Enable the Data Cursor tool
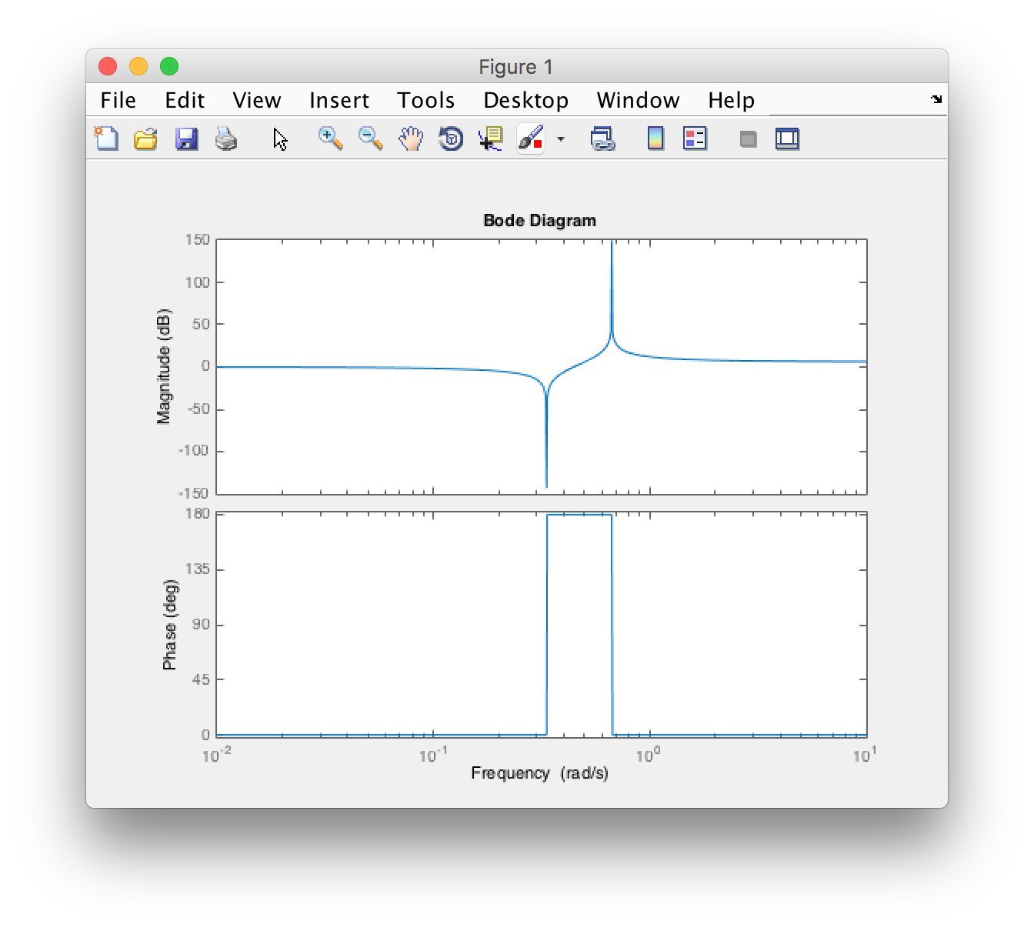The image size is (1034, 931). (490, 138)
